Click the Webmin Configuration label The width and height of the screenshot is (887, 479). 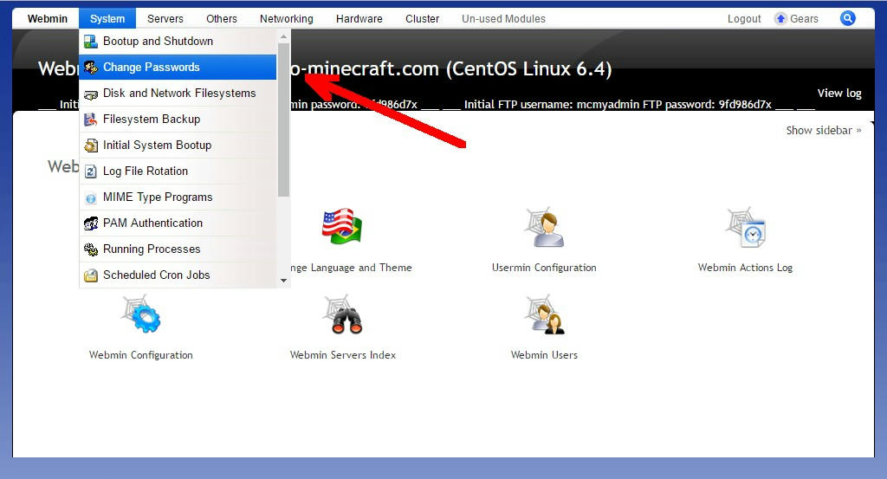141,355
